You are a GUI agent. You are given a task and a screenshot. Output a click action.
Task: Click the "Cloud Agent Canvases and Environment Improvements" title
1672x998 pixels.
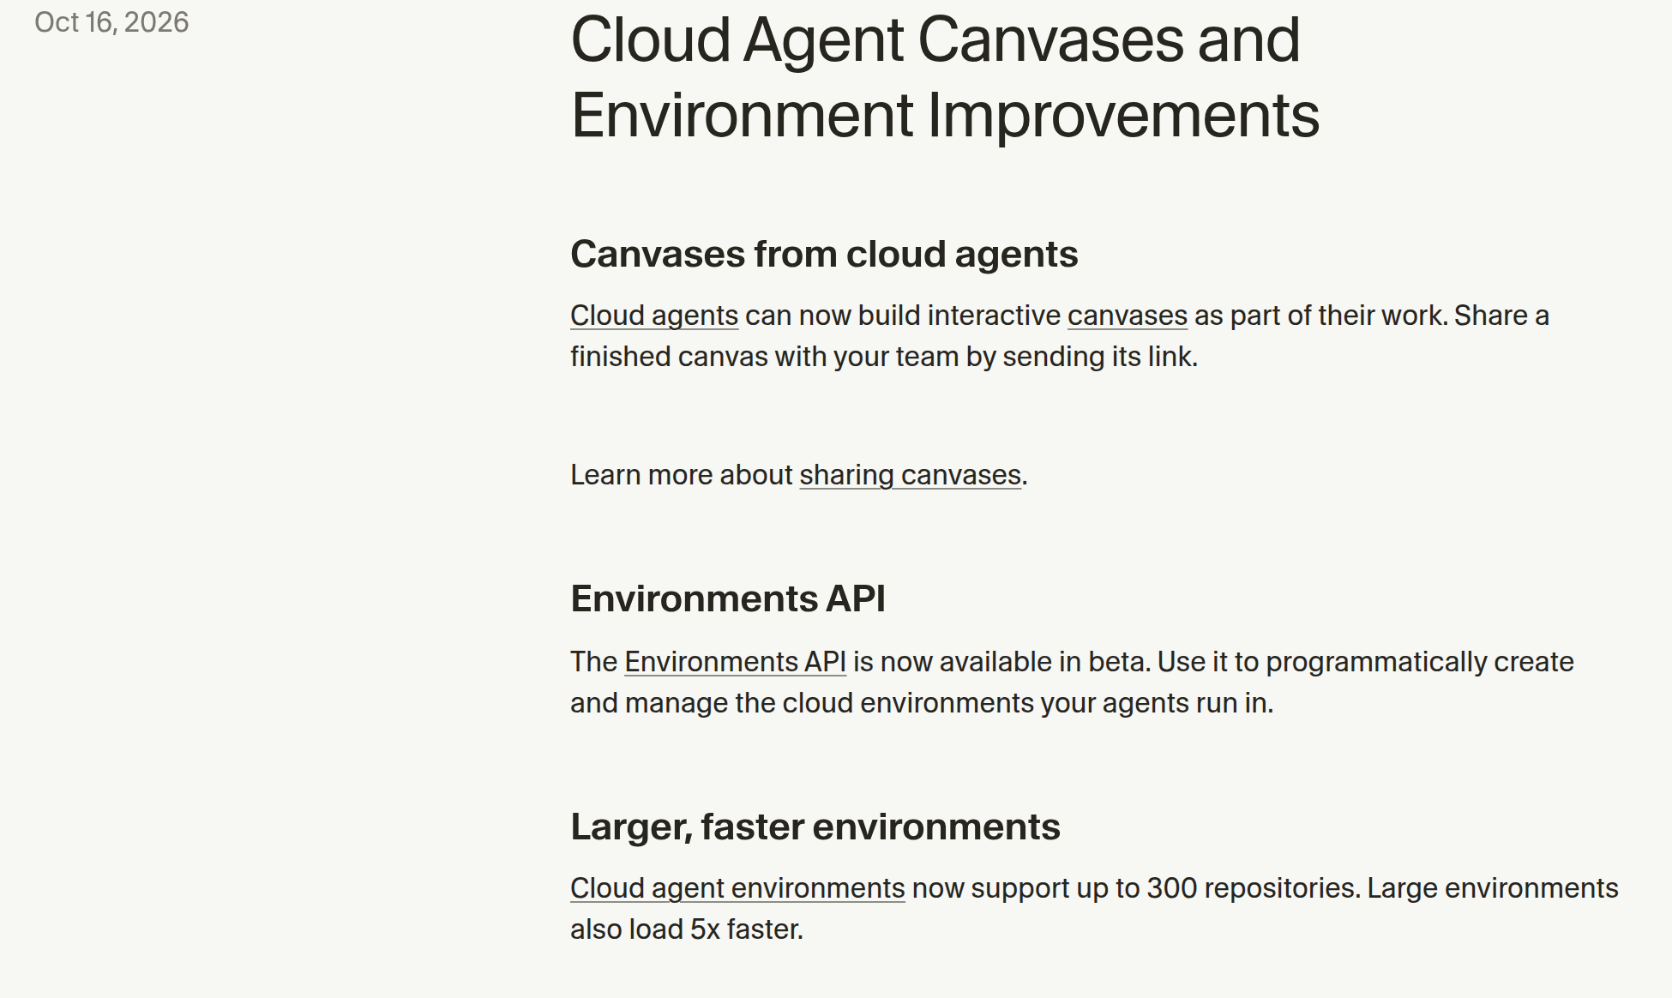[x=945, y=77]
